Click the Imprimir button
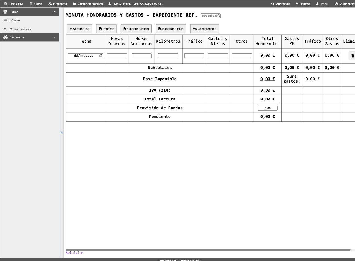355x261 pixels. coord(106,29)
